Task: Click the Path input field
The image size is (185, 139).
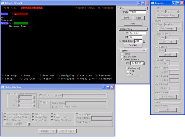Action: click(137, 12)
